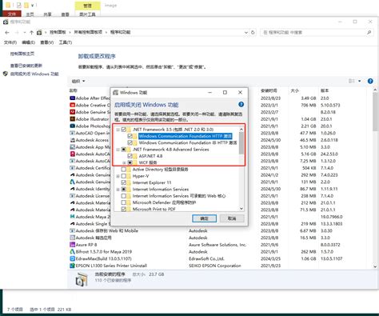This screenshot has width=379, height=316.
Task: Toggle .NET Framework 4.8 Advanced Services checkbox
Action: pos(124,150)
